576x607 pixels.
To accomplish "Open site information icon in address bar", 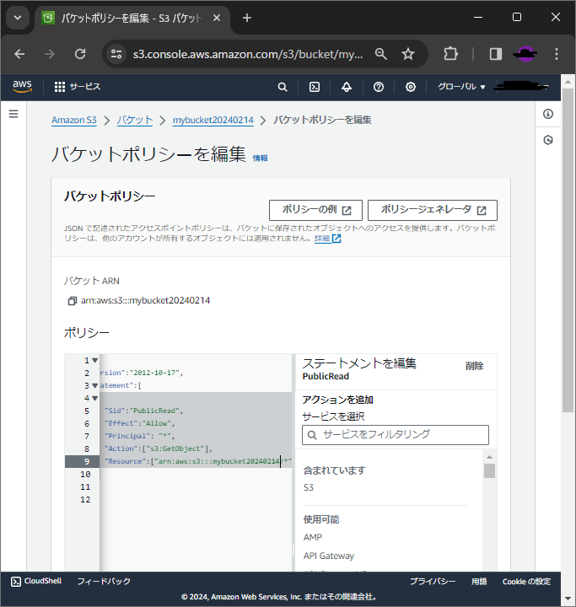I will (116, 54).
